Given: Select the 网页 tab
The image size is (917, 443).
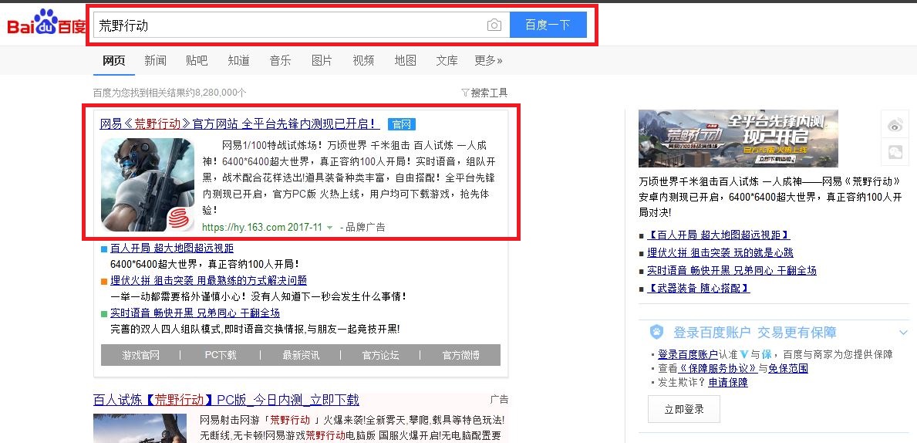Looking at the screenshot, I should tap(114, 60).
